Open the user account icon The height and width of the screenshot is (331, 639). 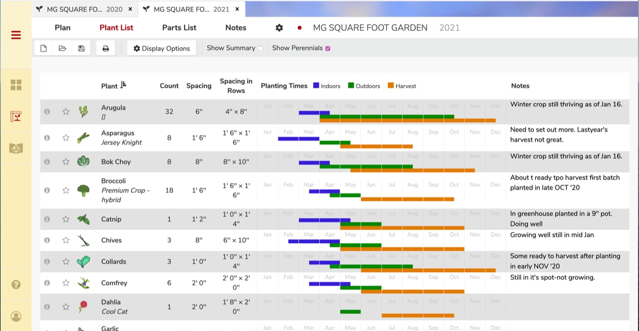16,317
